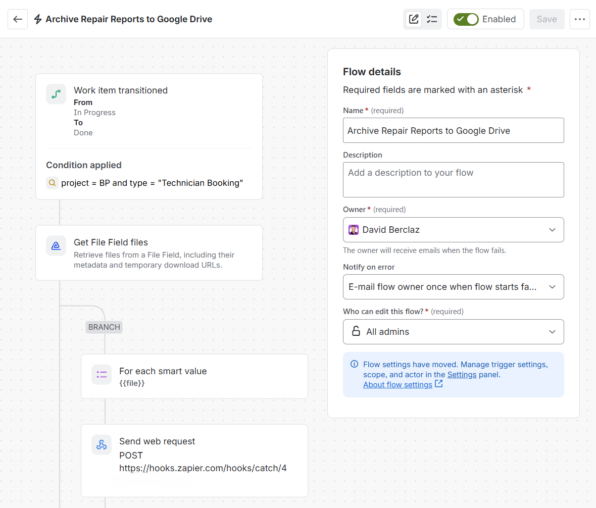Open the Who can edit this flow dropdown
Viewport: 596px width, 508px height.
click(454, 332)
